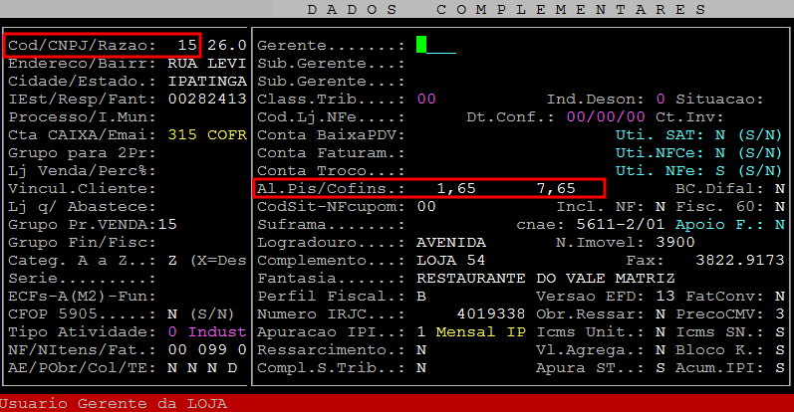Toggle the Uti. SAT S/N value
Image resolution: width=794 pixels, height=412 pixels.
coord(718,134)
